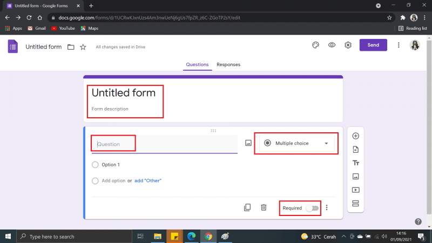Add section from side toolbar
This screenshot has height=243, width=432.
tap(356, 204)
